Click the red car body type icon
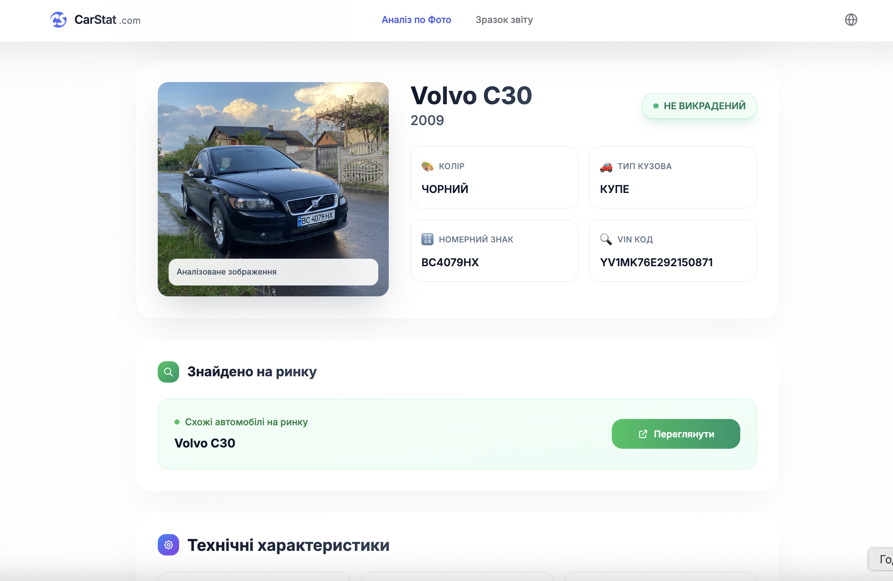This screenshot has height=581, width=893. (606, 167)
